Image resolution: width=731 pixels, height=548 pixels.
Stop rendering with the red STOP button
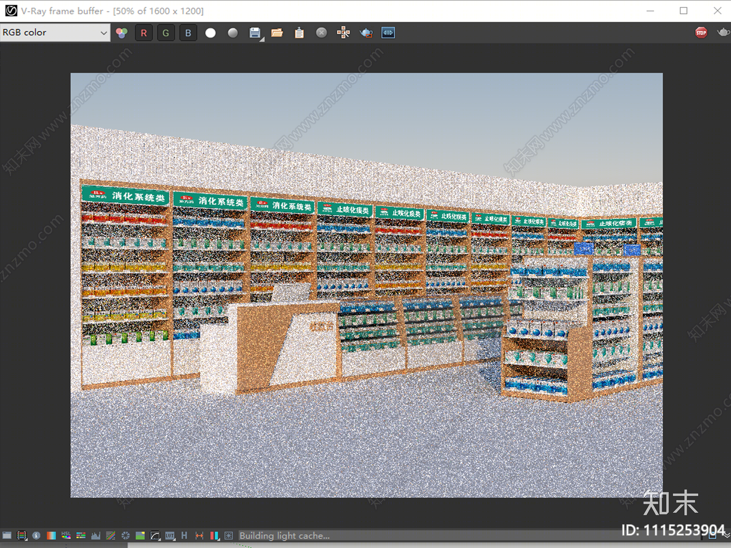click(x=701, y=32)
